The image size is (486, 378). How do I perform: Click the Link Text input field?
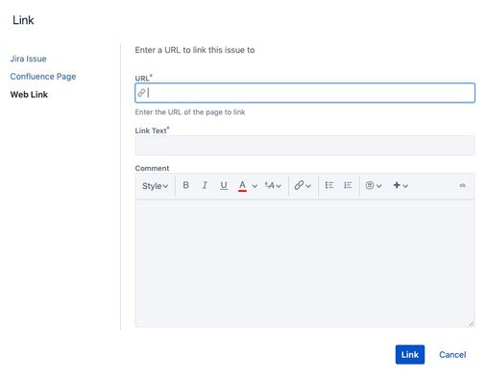click(x=304, y=145)
